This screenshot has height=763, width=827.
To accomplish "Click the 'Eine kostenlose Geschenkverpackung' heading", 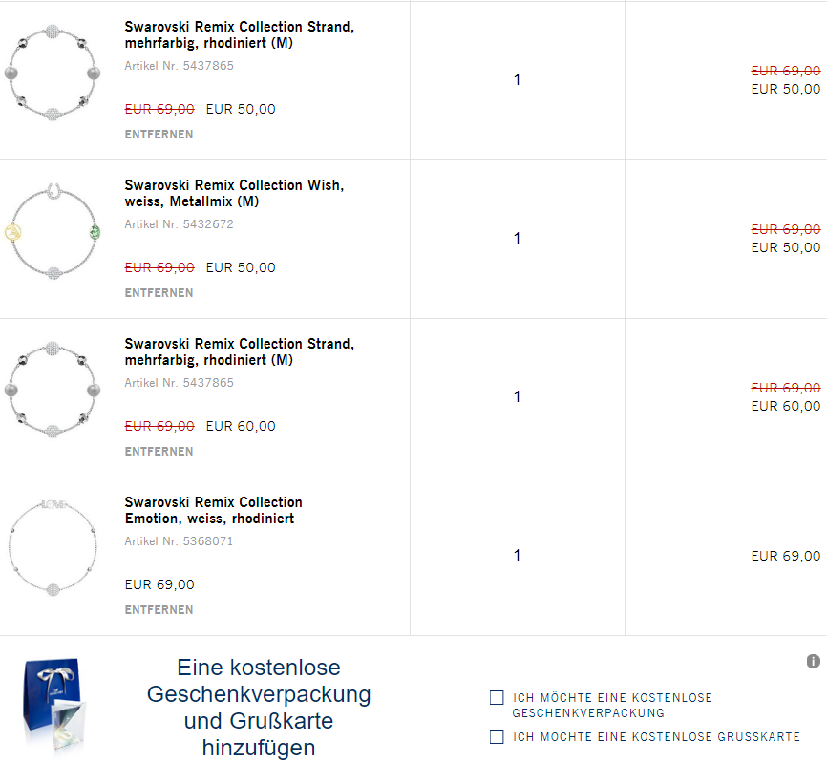I will [x=259, y=708].
